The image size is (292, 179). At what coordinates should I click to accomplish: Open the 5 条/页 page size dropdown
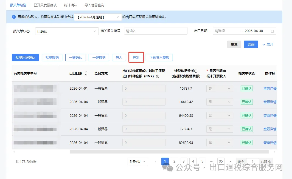coord(138,161)
